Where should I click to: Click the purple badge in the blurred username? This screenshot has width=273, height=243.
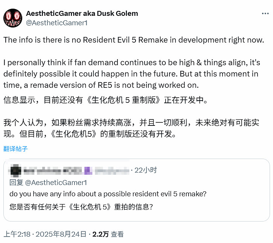pos(88,171)
